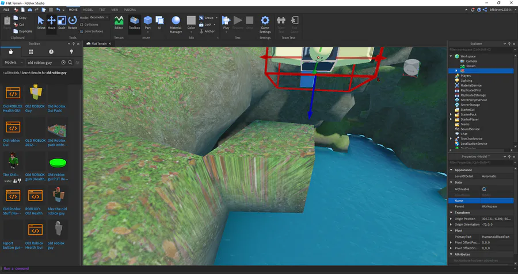Edit the Name property value
The image size is (518, 274).
pyautogui.click(x=497, y=201)
